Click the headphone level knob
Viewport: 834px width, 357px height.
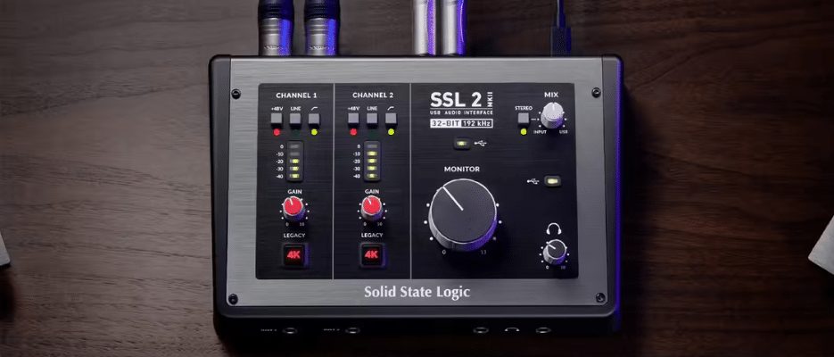[x=555, y=251]
